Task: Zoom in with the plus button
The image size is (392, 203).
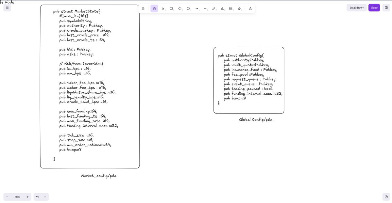Action: click(x=27, y=197)
